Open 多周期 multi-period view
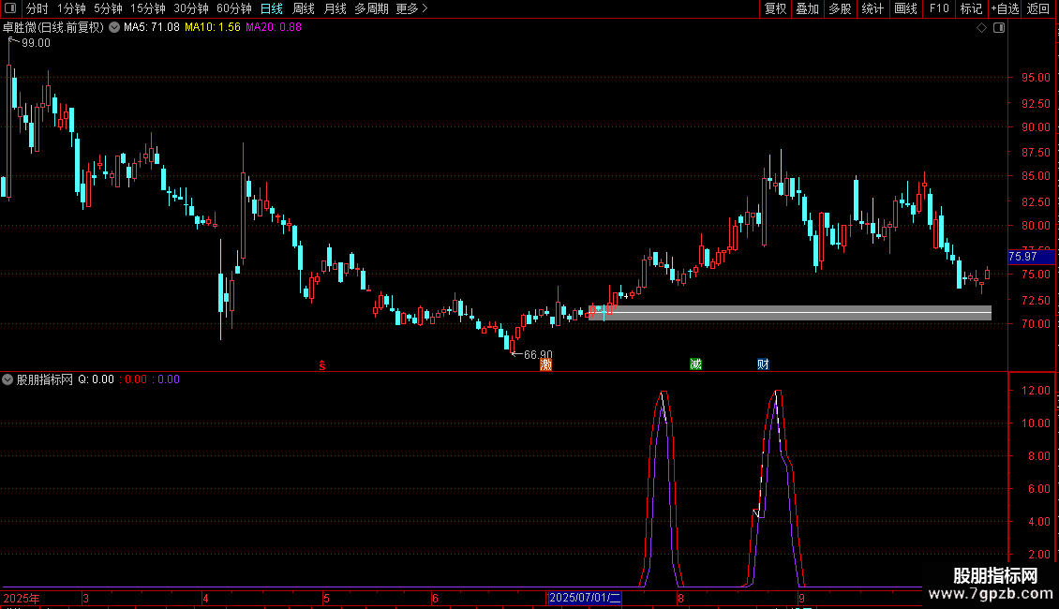The image size is (1059, 609). [x=371, y=8]
